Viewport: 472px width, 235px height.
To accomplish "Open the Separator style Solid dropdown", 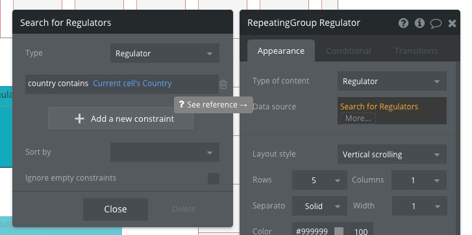I will 319,206.
